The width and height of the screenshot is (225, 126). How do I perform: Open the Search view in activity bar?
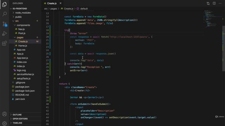point(5,14)
